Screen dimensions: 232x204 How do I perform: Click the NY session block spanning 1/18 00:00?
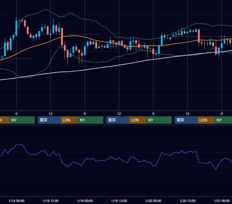(22, 120)
